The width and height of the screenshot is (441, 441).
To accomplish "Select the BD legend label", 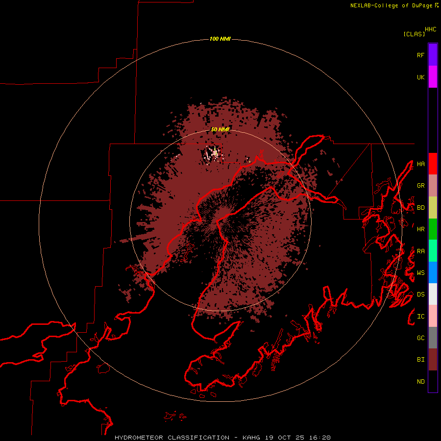I will 420,208.
